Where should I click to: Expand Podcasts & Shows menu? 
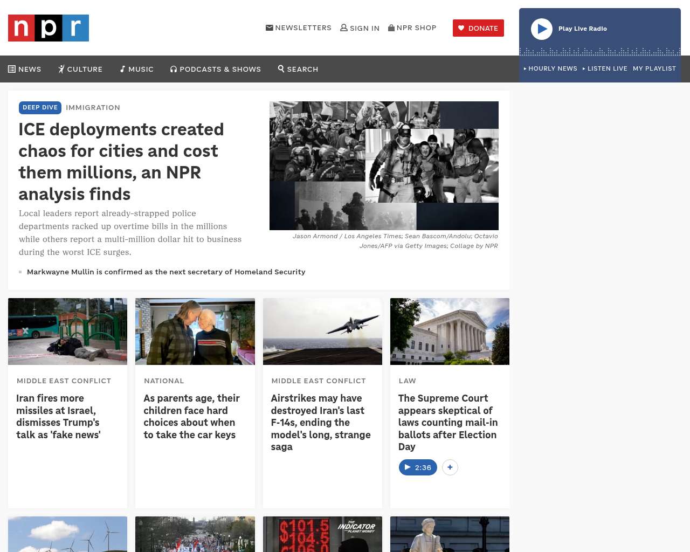coord(216,69)
